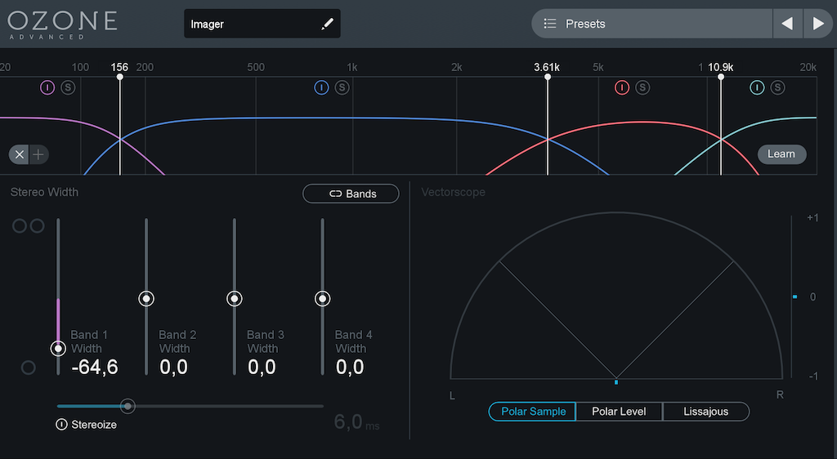This screenshot has width=837, height=459.
Task: Go to the next preset arrow
Action: pyautogui.click(x=818, y=24)
